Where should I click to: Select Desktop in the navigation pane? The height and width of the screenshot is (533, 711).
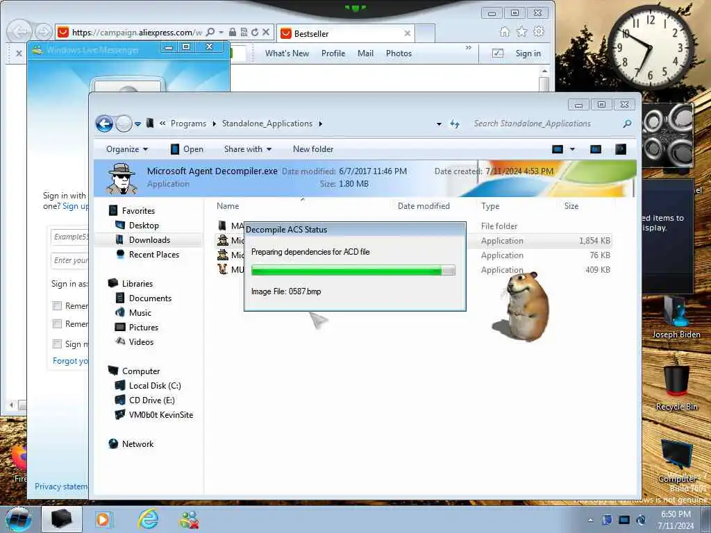[x=143, y=226]
